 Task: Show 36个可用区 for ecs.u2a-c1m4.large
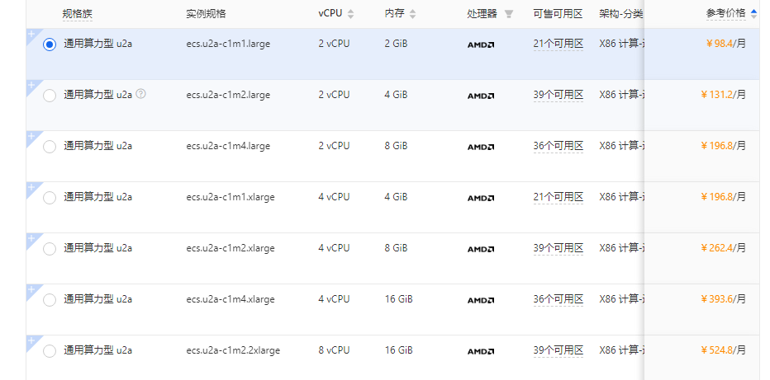coord(558,146)
